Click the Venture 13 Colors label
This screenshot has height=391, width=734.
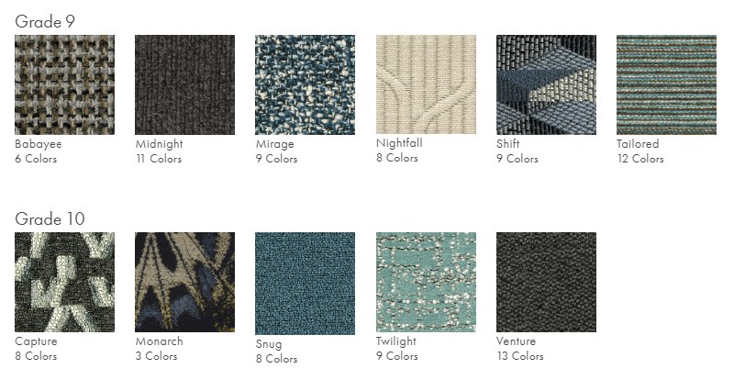coord(520,356)
